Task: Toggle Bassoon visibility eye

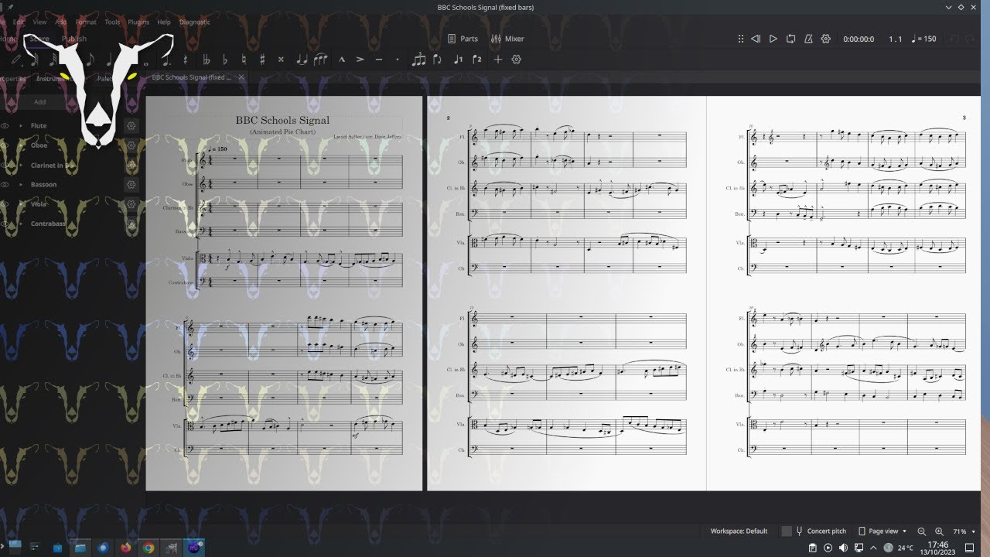Action: 5,185
